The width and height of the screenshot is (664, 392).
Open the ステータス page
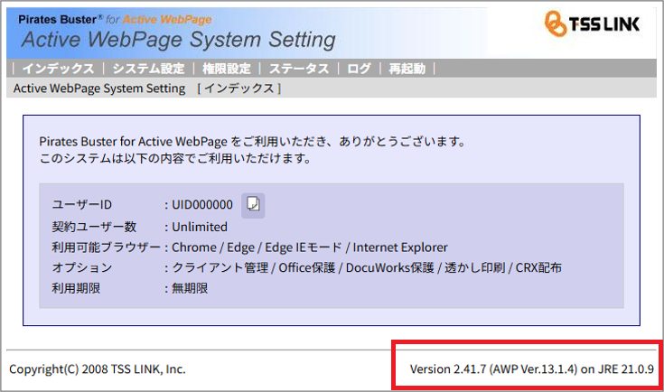(298, 69)
